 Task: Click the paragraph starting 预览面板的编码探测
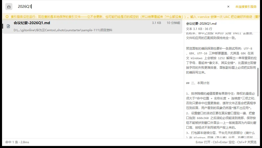[x=221, y=60]
